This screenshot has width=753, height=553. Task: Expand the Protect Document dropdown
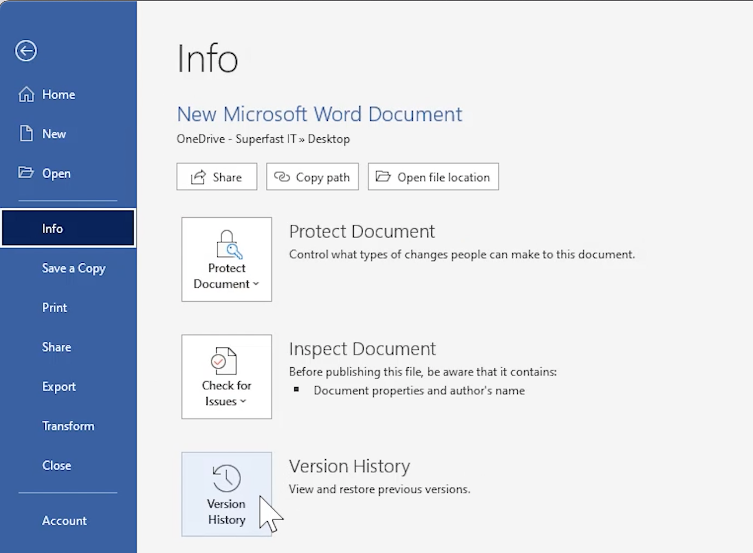coord(227,259)
